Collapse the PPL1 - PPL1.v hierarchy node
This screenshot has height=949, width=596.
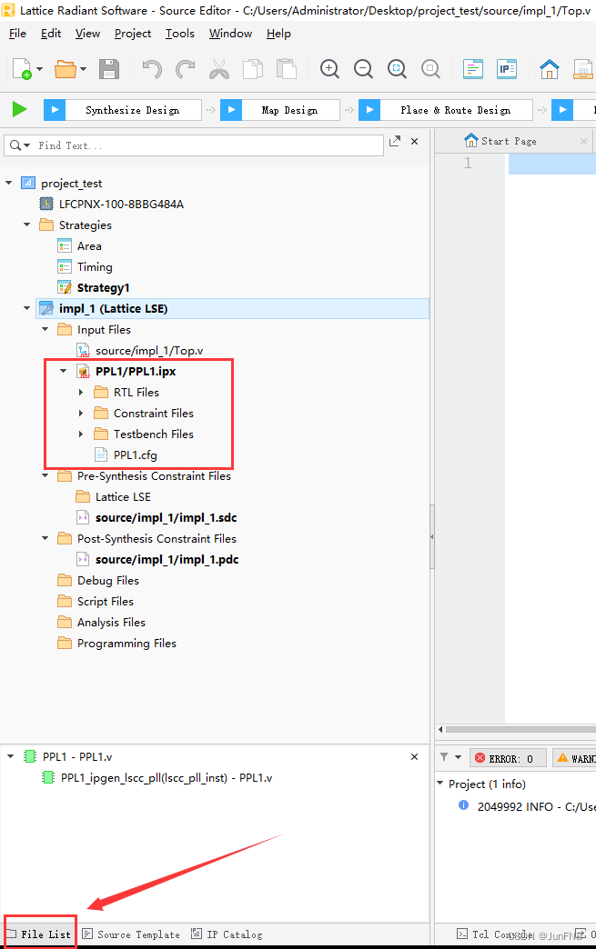[x=10, y=756]
